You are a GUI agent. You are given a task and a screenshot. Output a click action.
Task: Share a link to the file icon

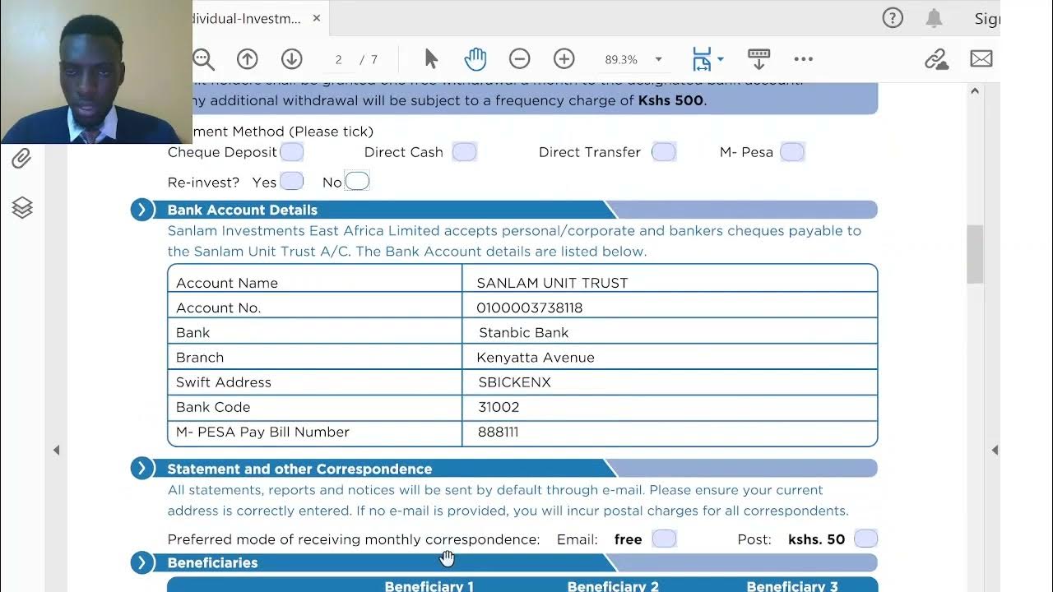[x=936, y=59]
